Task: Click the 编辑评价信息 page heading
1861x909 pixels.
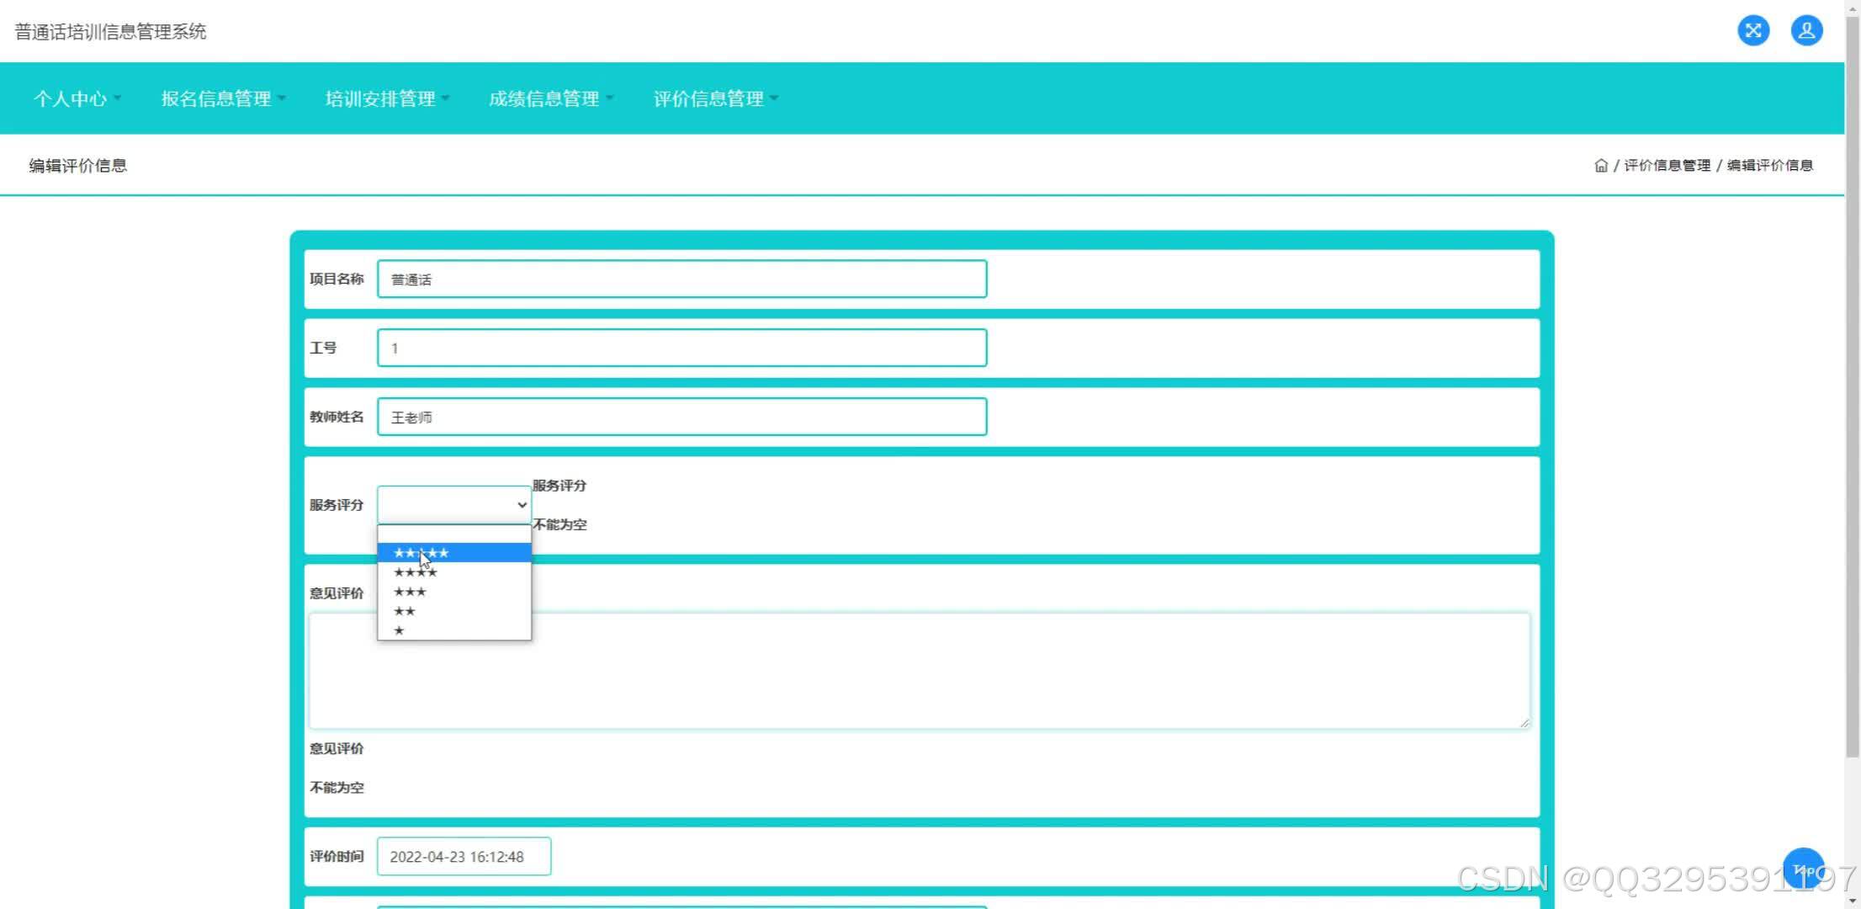Action: [x=78, y=166]
